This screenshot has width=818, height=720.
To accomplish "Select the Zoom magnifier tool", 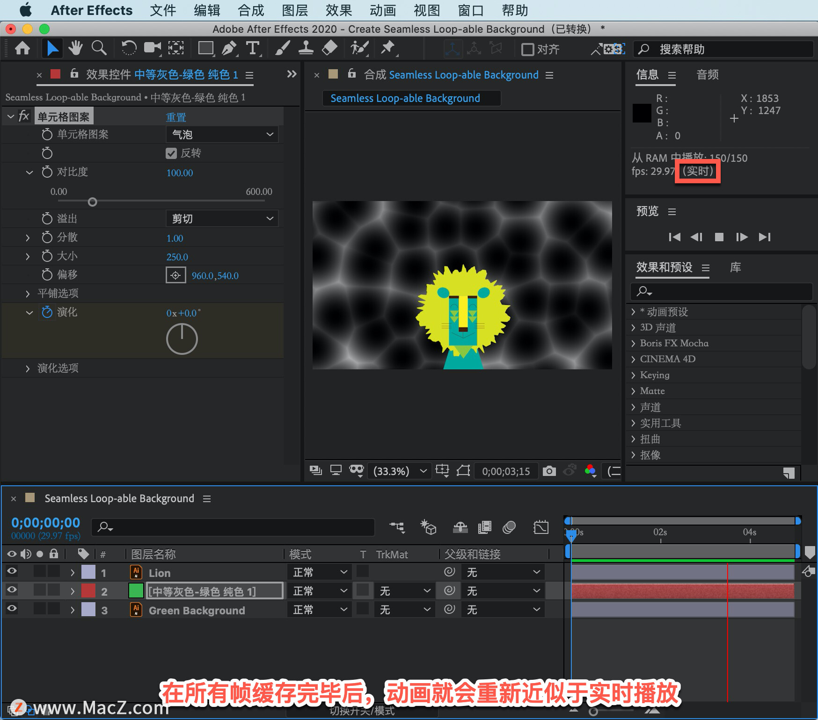I will pyautogui.click(x=99, y=48).
